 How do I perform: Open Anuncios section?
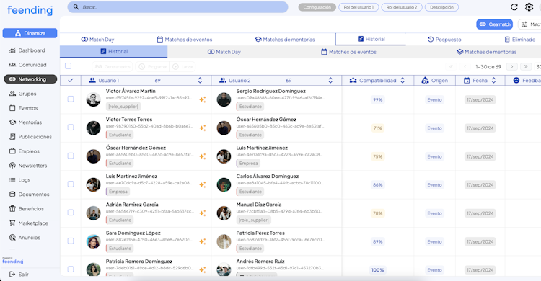pyautogui.click(x=25, y=238)
